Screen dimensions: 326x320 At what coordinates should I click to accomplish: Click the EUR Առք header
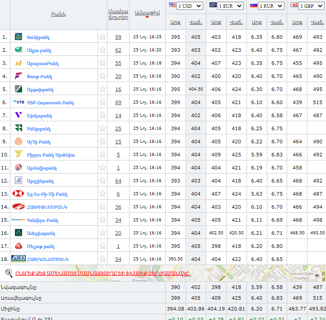pos(216,22)
